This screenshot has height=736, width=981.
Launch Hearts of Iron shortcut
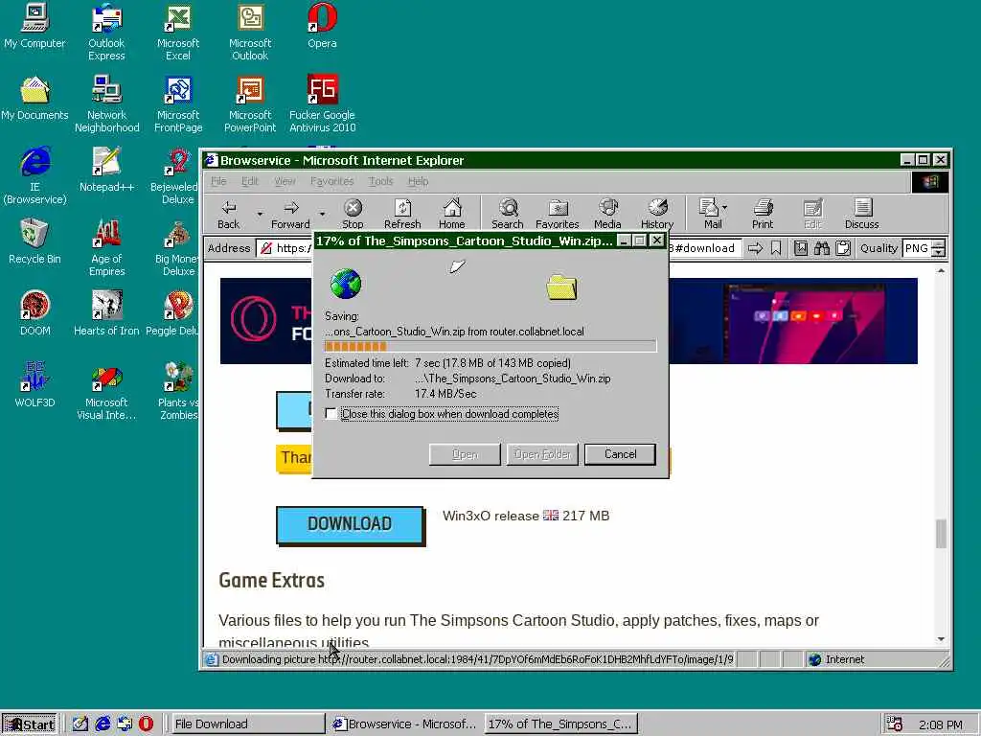pos(106,313)
